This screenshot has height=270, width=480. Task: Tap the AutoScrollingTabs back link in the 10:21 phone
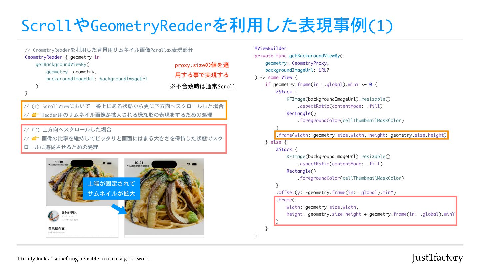(138, 166)
